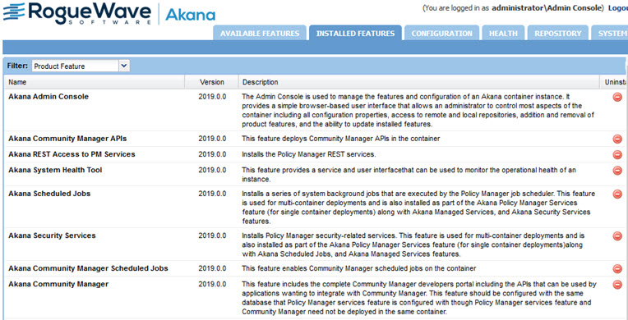Click administrator\Admin Console login text
Image resolution: width=628 pixels, height=320 pixels.
[x=547, y=8]
